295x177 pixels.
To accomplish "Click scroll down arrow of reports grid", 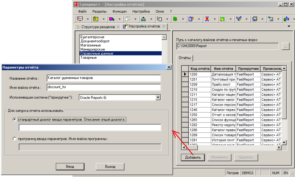I will (x=284, y=142).
